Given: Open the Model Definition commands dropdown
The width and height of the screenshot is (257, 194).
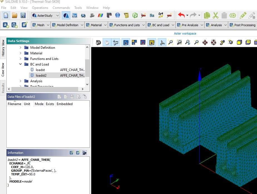Looking at the screenshot, I should pos(68,25).
